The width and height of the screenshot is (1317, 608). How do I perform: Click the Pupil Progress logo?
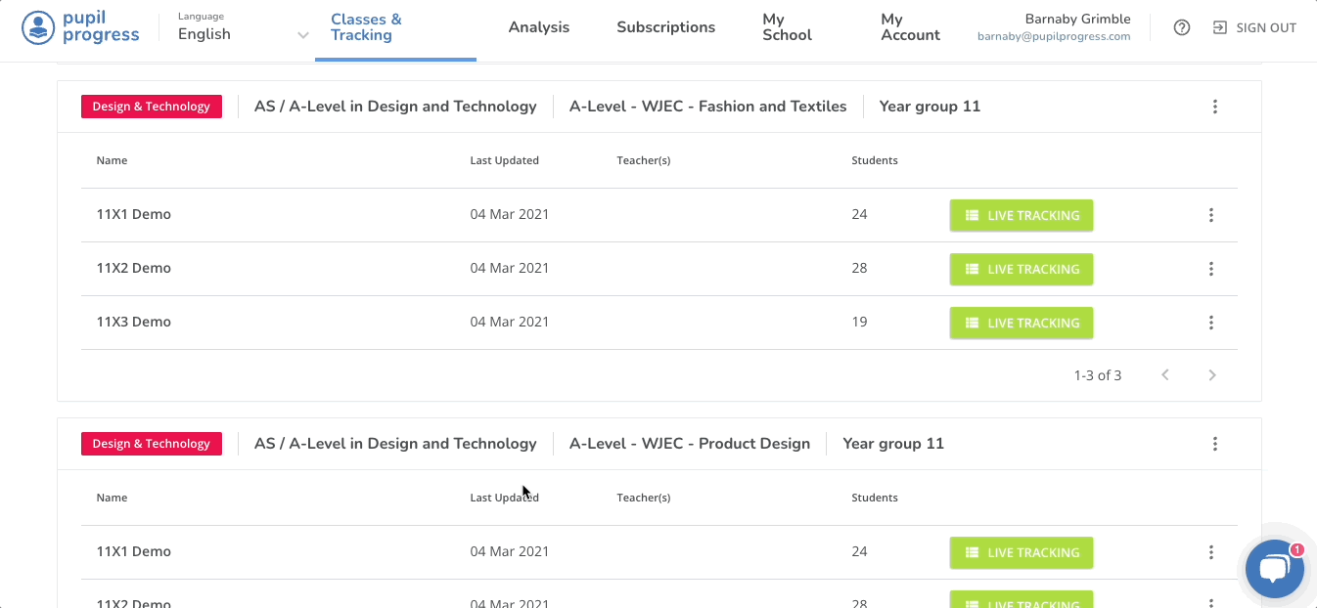(80, 27)
